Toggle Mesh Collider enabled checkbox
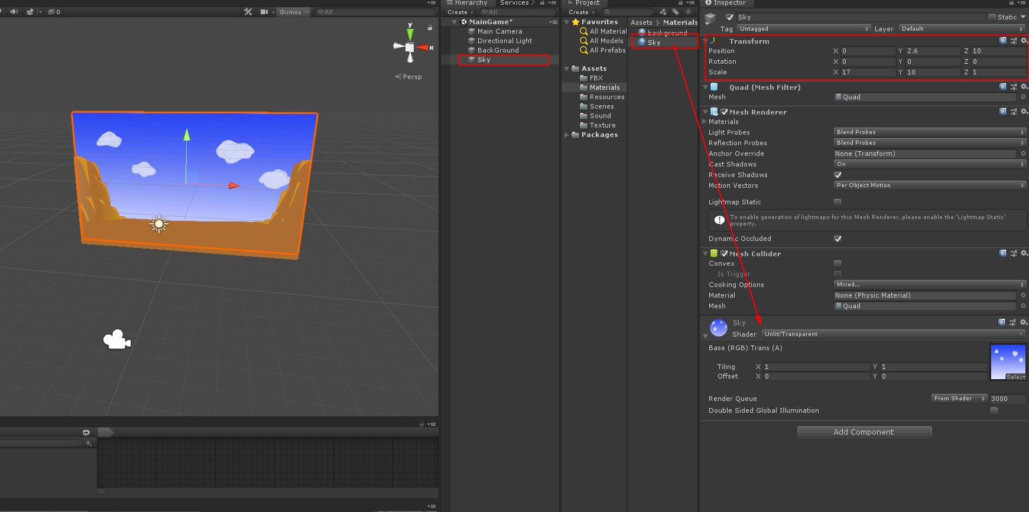 (x=724, y=253)
